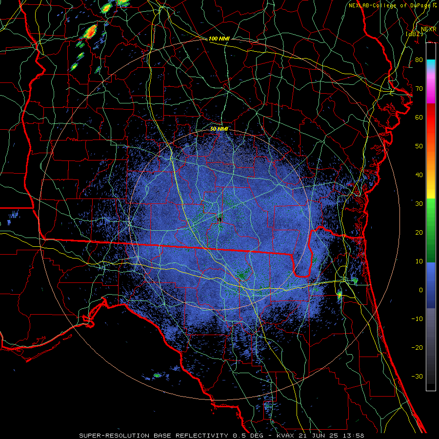Click the "[dBZ]" units label
Image resolution: width=439 pixels, height=439 pixels.
[x=414, y=34]
